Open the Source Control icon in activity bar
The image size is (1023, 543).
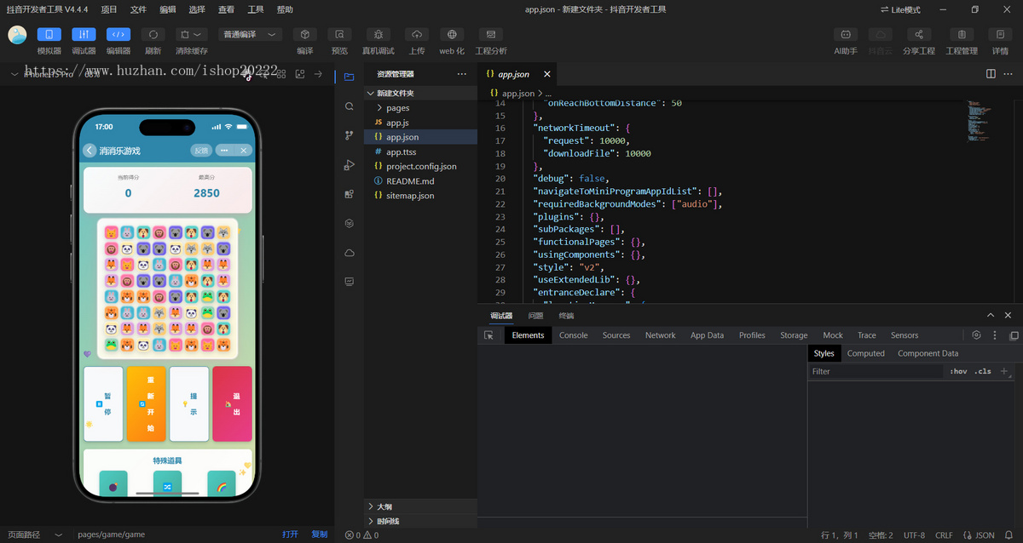tap(349, 135)
